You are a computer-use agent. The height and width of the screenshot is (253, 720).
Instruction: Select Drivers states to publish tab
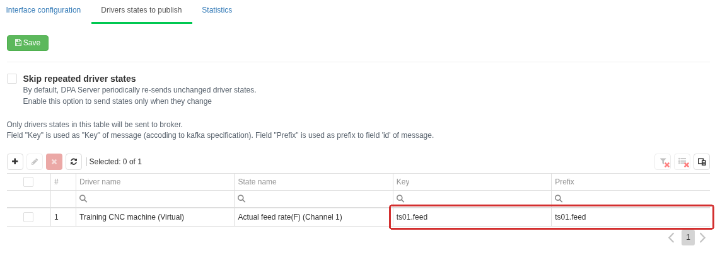click(141, 10)
